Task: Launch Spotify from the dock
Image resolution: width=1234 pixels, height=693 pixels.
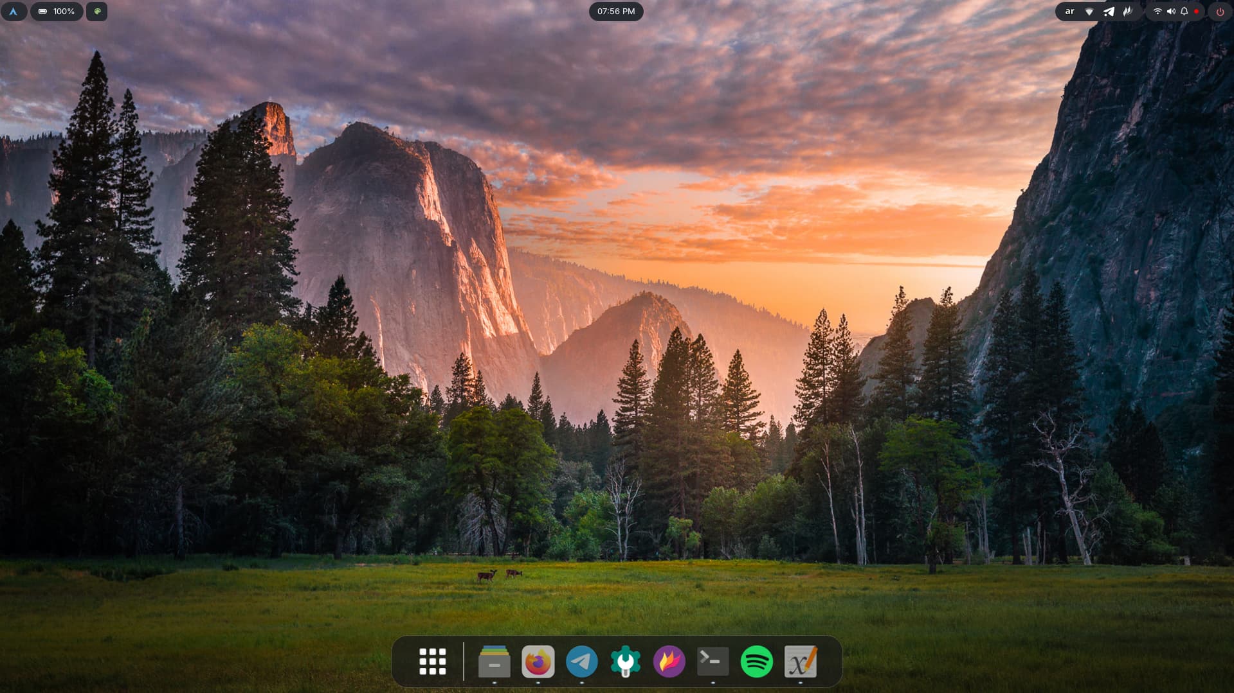Action: (757, 662)
